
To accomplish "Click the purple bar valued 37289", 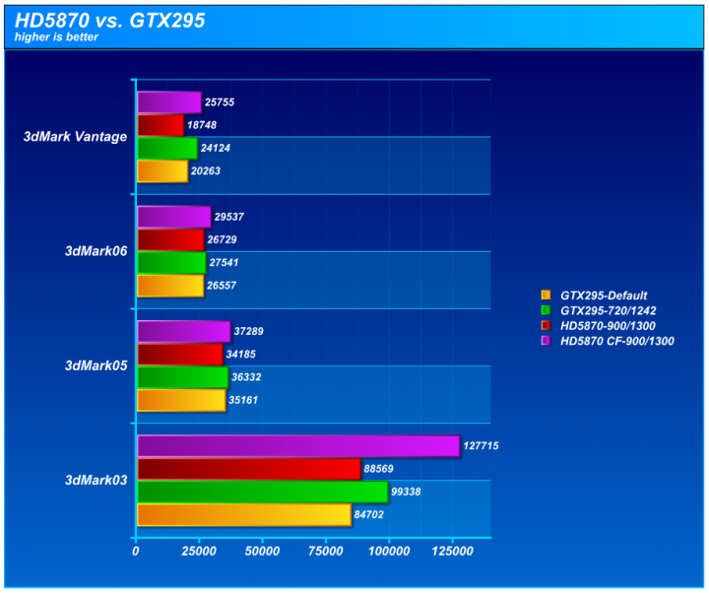I will (x=183, y=332).
